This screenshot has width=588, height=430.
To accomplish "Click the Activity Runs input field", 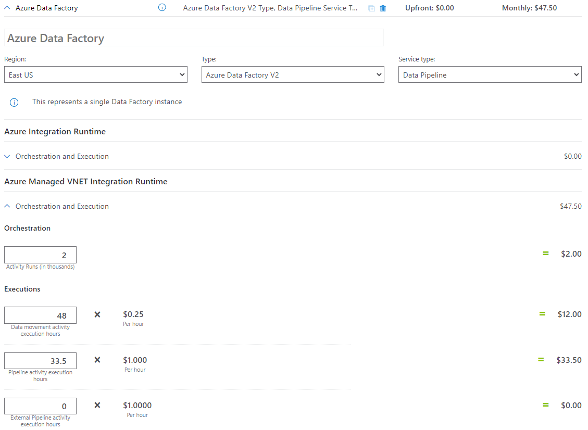I will 41,255.
